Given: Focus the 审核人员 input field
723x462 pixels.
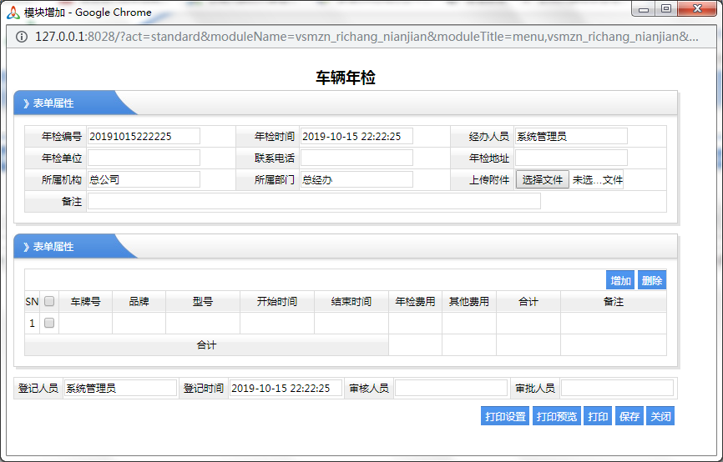Looking at the screenshot, I should 451,388.
